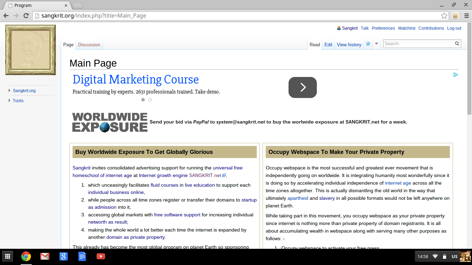This screenshot has height=265, width=472.
Task: Click the watchlist star icon
Action: [x=368, y=44]
